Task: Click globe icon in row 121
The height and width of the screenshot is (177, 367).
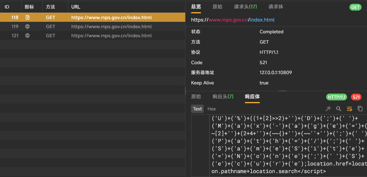Action: point(28,36)
